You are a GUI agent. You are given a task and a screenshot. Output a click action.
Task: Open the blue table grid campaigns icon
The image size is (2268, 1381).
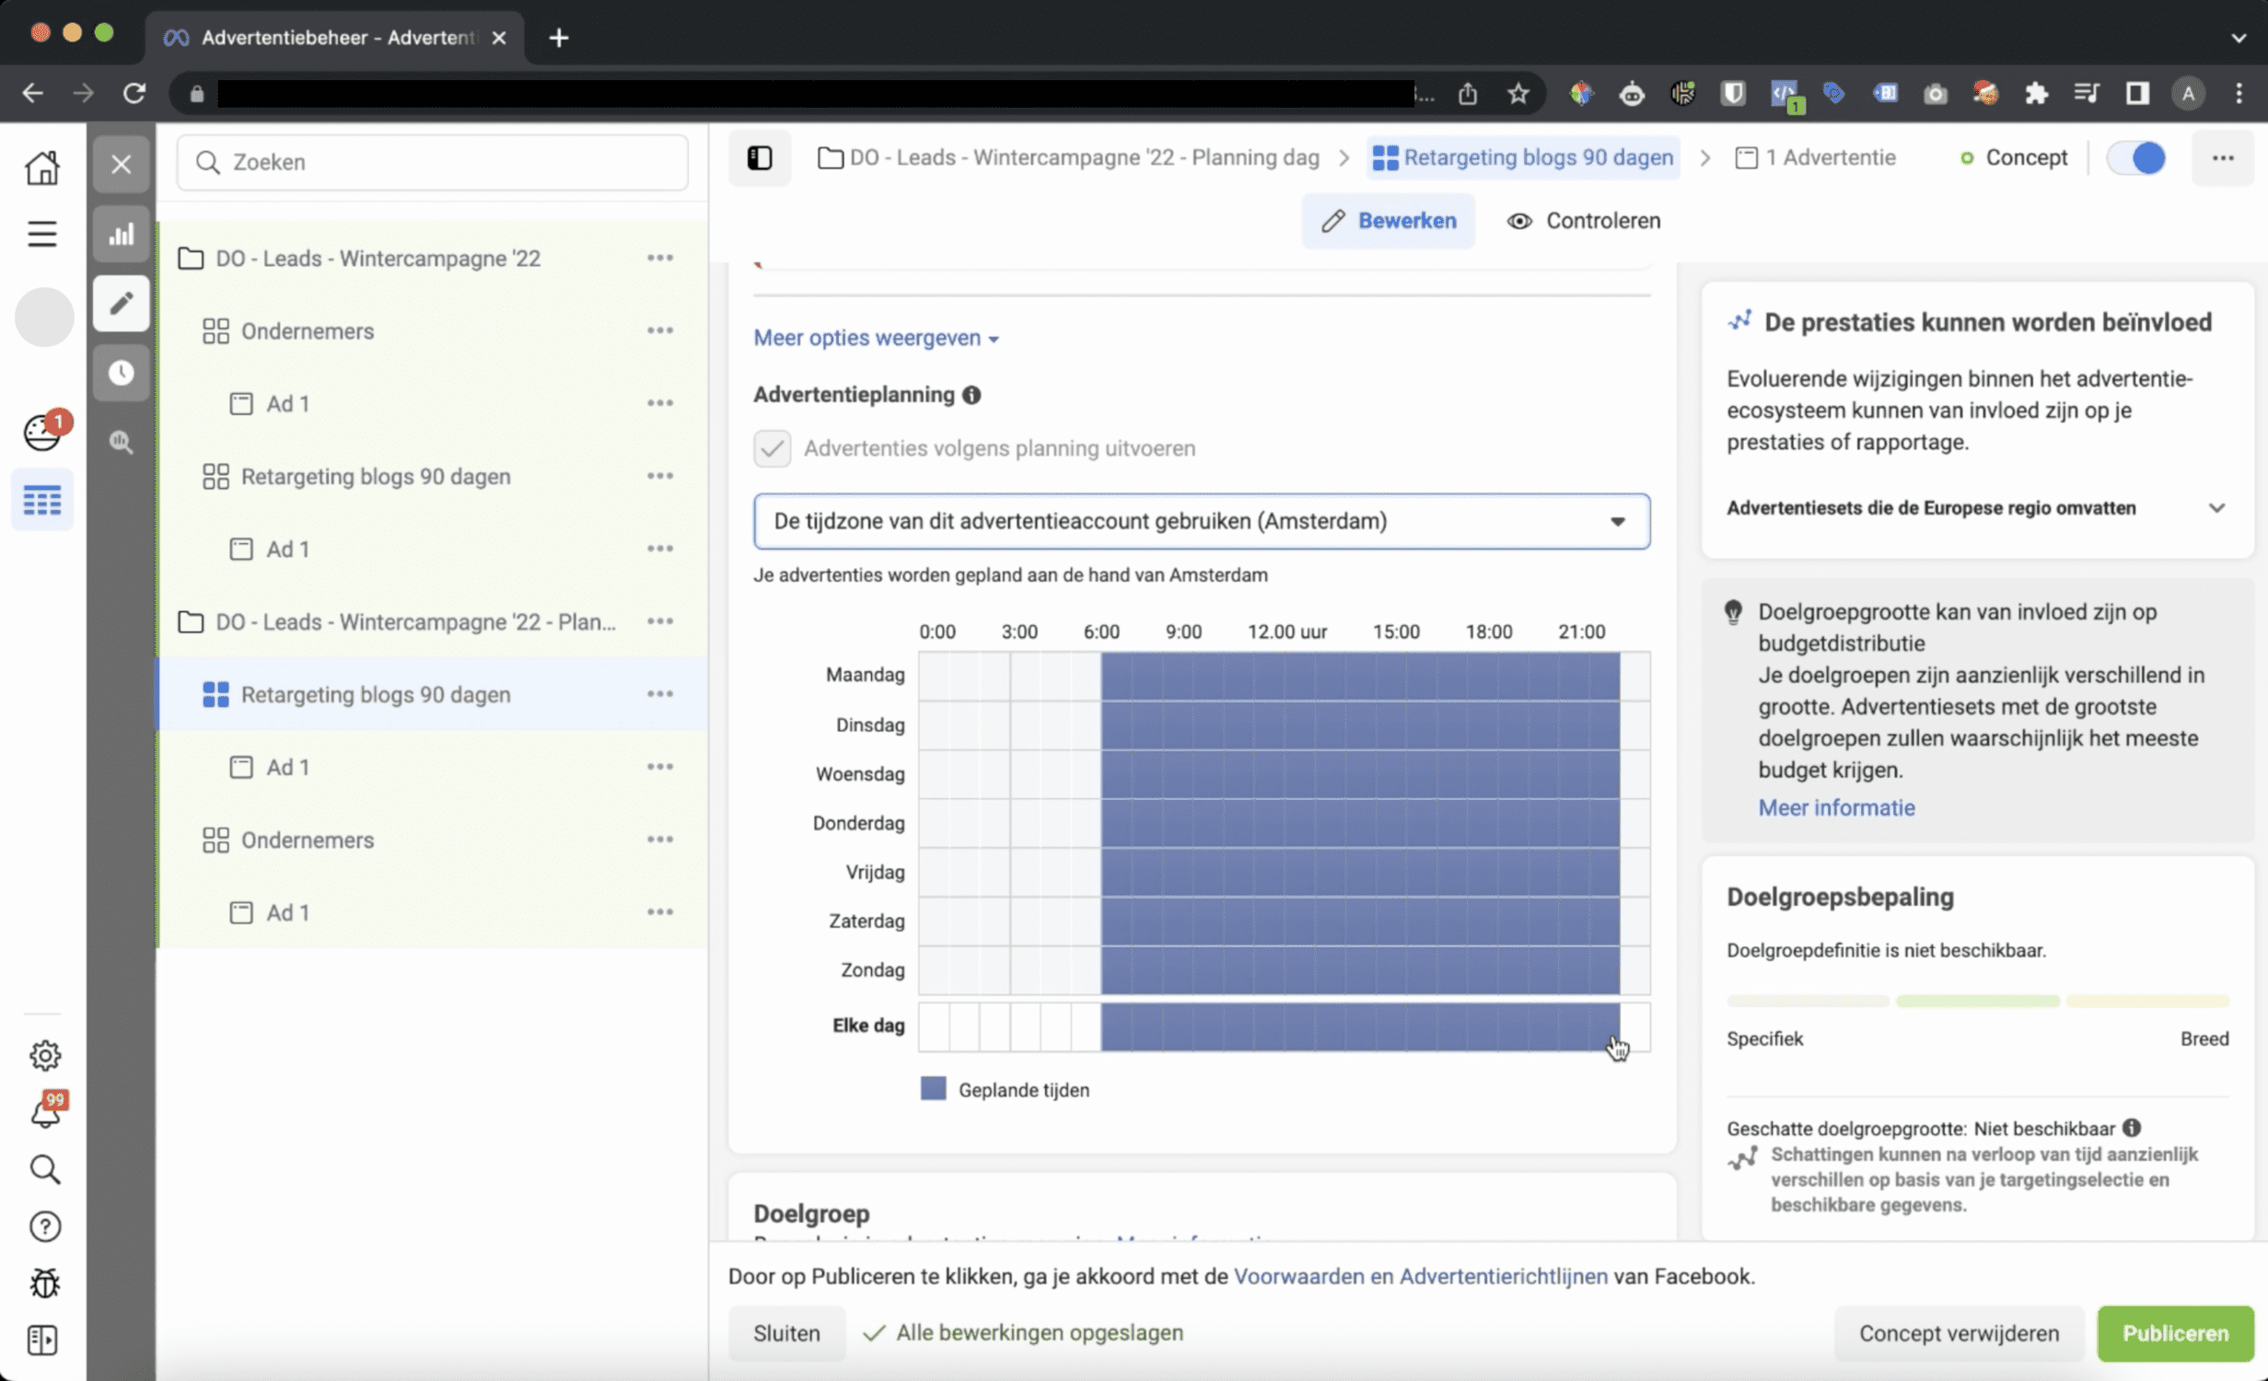click(x=42, y=500)
